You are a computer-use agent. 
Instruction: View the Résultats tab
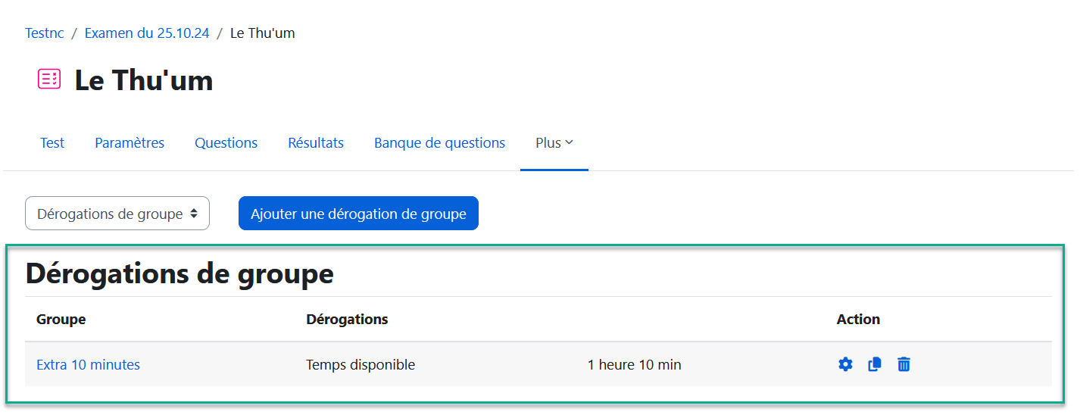[316, 143]
